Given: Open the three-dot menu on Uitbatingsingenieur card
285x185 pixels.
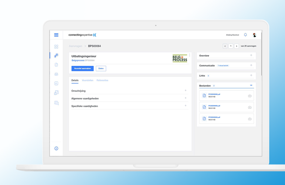Looking at the screenshot, I should click(190, 55).
